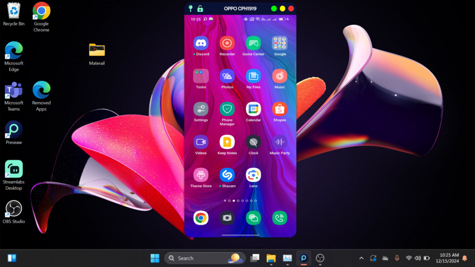Click the green button in the OPPO title bar
Viewport: 475px width, 267px height.
(274, 8)
